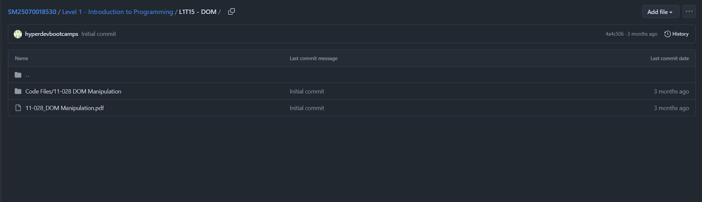Click the History clock icon
This screenshot has width=702, height=202.
pyautogui.click(x=667, y=34)
